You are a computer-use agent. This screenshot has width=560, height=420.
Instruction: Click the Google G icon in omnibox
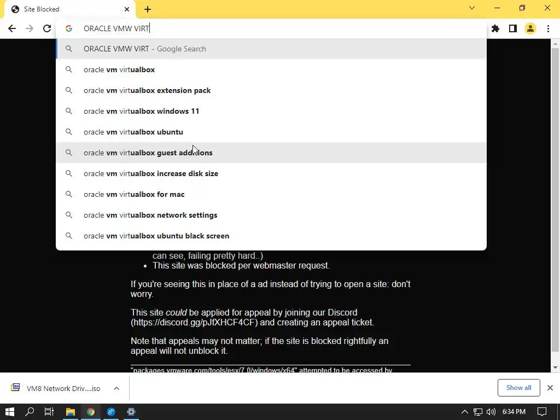(x=69, y=28)
